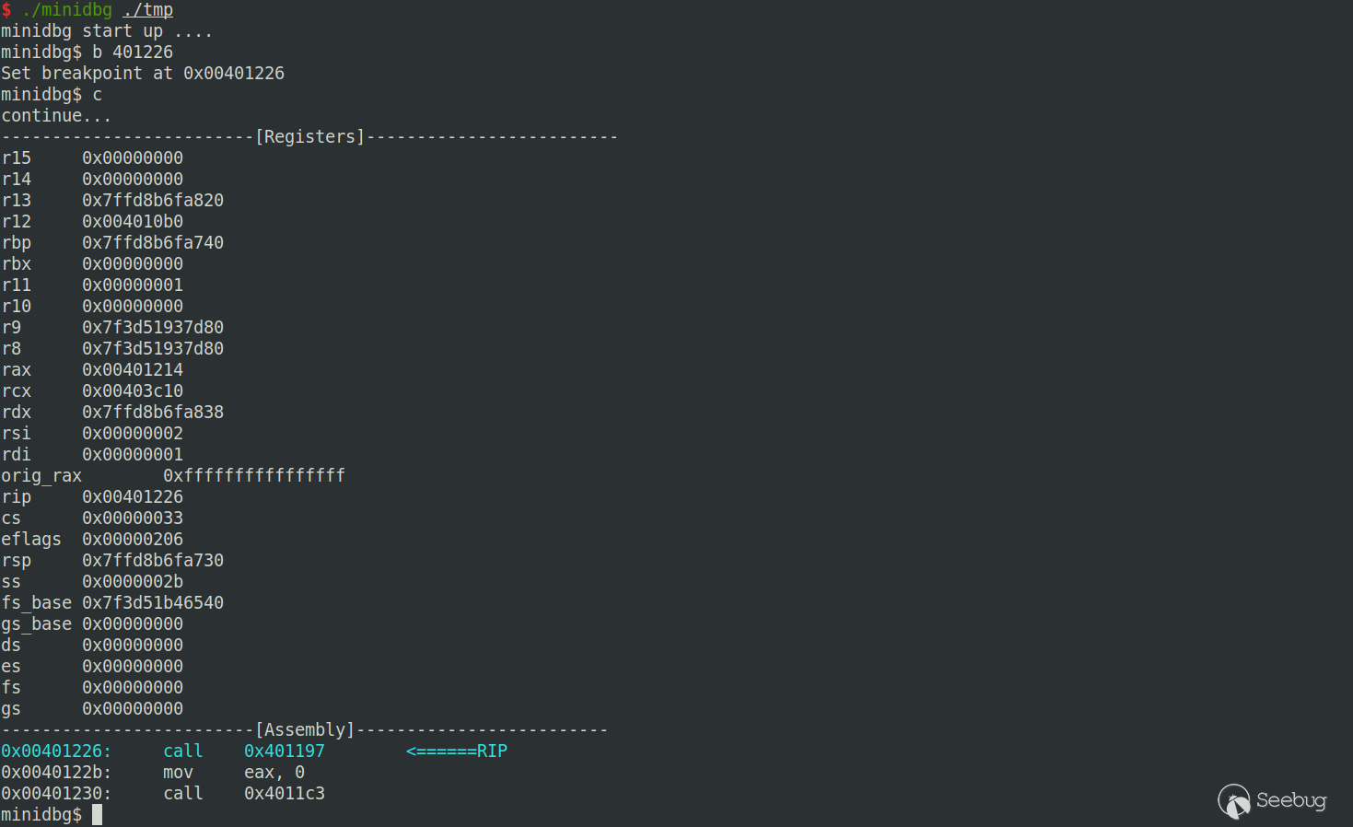
Task: Click the ./minidbg command text
Action: pyautogui.click(x=67, y=10)
